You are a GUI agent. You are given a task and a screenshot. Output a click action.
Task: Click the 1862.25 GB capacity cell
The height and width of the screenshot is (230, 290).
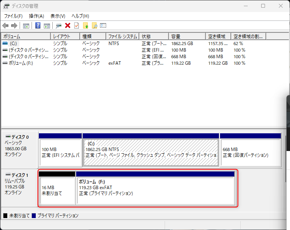click(182, 44)
